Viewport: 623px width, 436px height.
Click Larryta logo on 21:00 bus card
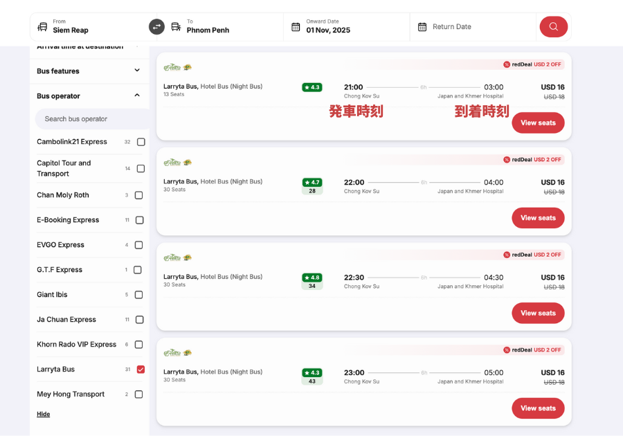[178, 68]
